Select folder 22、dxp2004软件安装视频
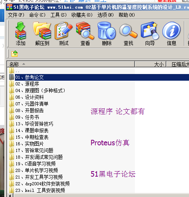Image resolution: width=189 pixels, height=197 pixels. click(x=39, y=184)
